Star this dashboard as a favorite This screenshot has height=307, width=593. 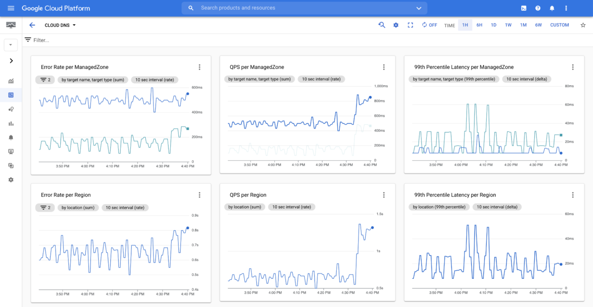click(x=583, y=25)
